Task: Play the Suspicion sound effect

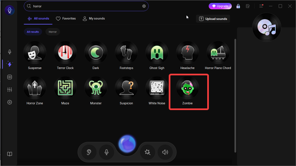Action: (126, 88)
